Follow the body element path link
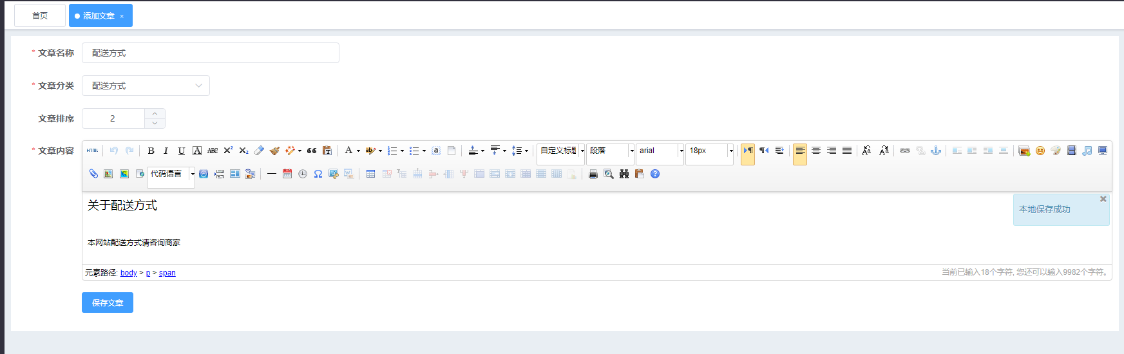Image resolution: width=1124 pixels, height=354 pixels. click(129, 273)
